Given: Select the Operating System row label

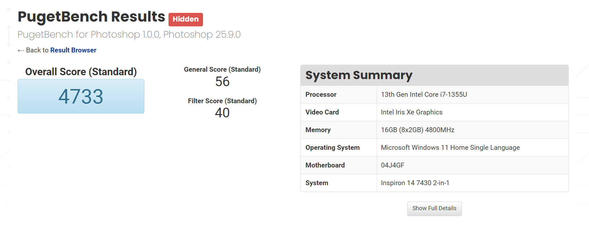Looking at the screenshot, I should [332, 148].
